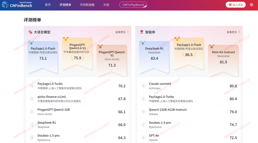Open the Qwen3-235B-A22B-Instruct ranking row

[189, 112]
